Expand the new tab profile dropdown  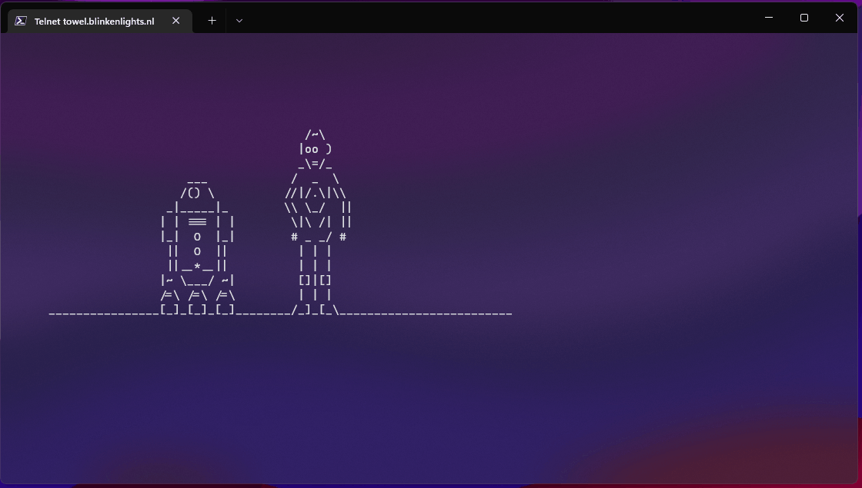click(x=239, y=21)
